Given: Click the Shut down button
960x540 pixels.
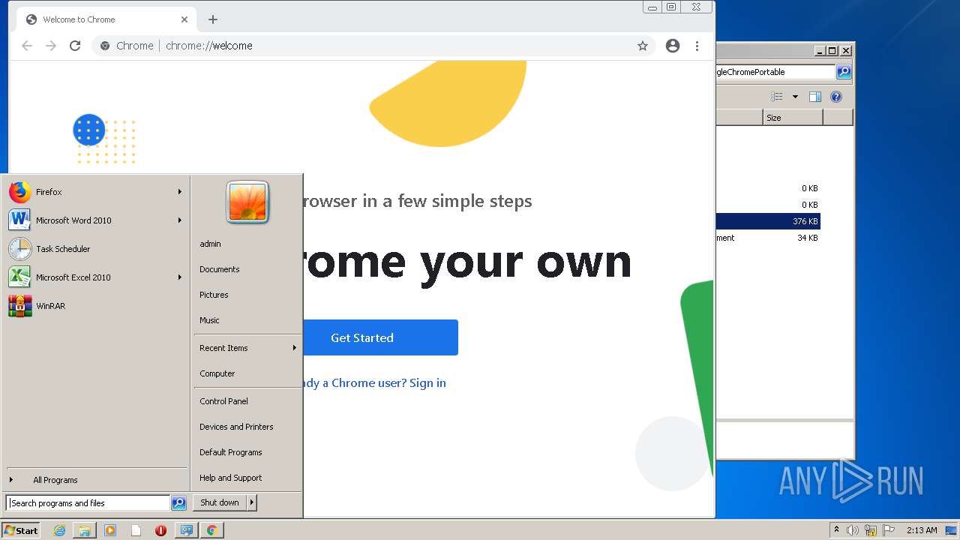Looking at the screenshot, I should [x=220, y=502].
